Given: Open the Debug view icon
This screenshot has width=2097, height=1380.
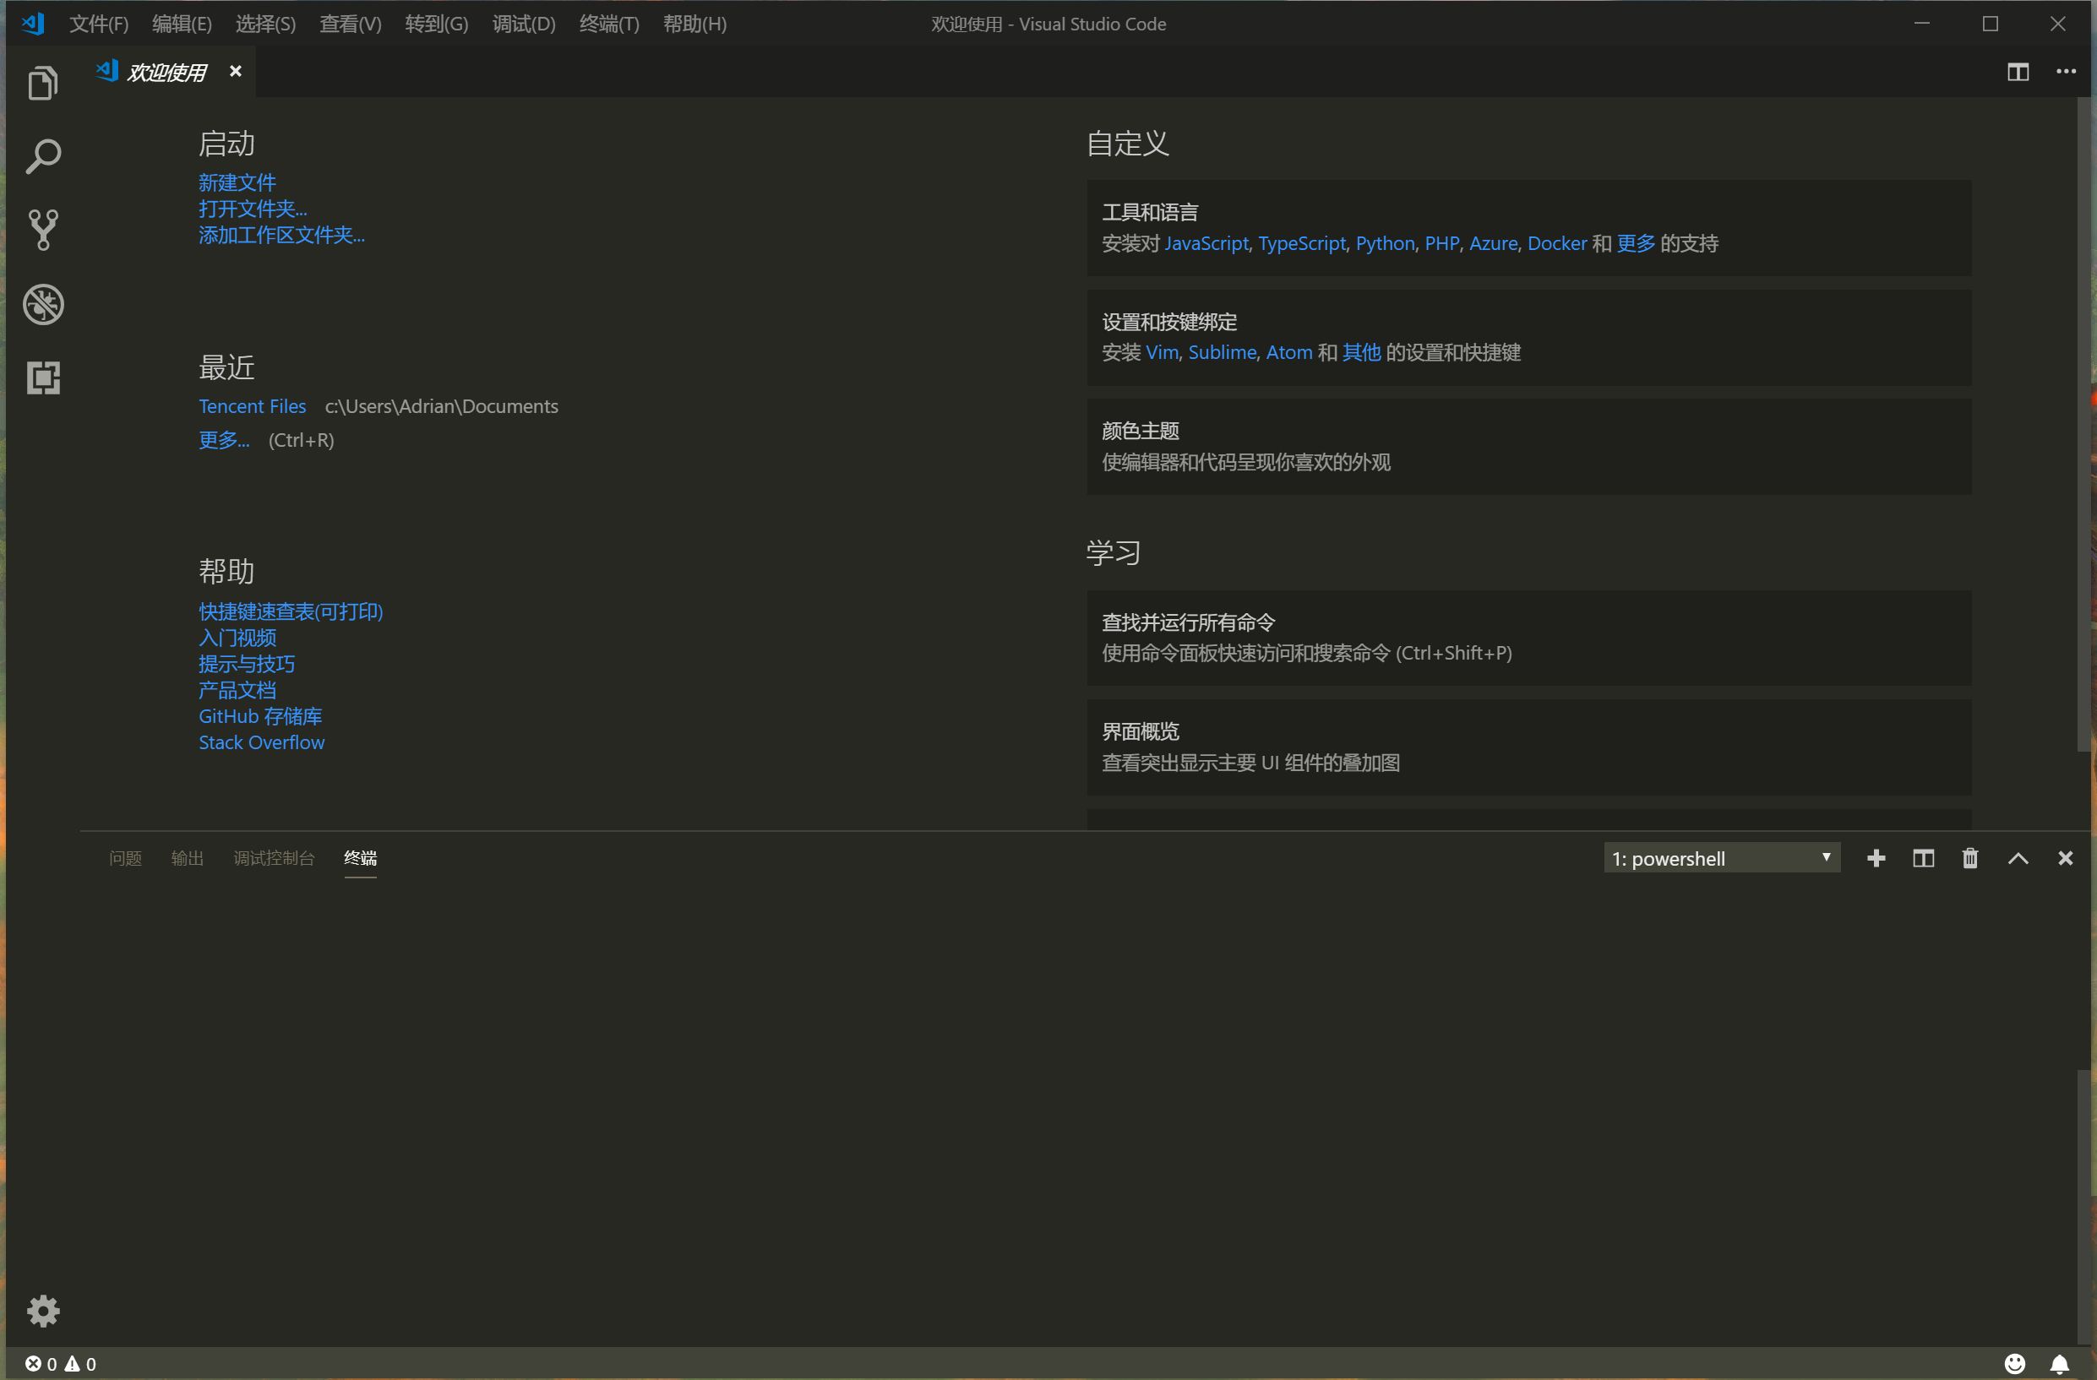Looking at the screenshot, I should 42,305.
